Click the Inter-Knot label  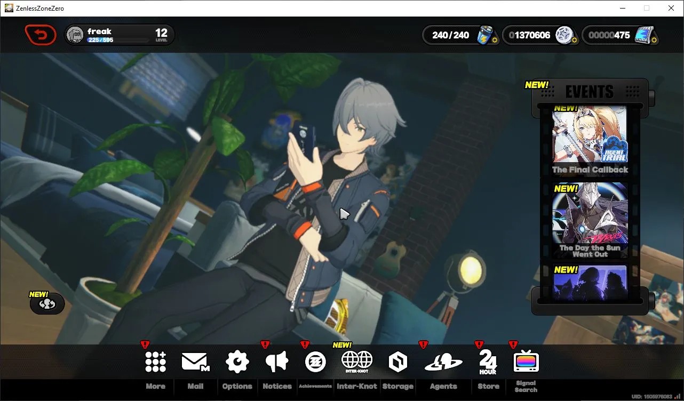click(357, 386)
